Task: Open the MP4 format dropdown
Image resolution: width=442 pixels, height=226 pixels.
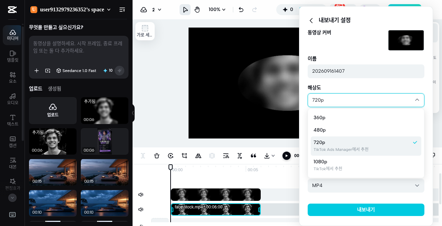Action: (366, 185)
